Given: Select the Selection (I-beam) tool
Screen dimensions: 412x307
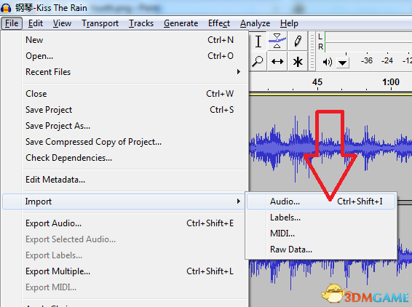Looking at the screenshot, I should point(258,41).
